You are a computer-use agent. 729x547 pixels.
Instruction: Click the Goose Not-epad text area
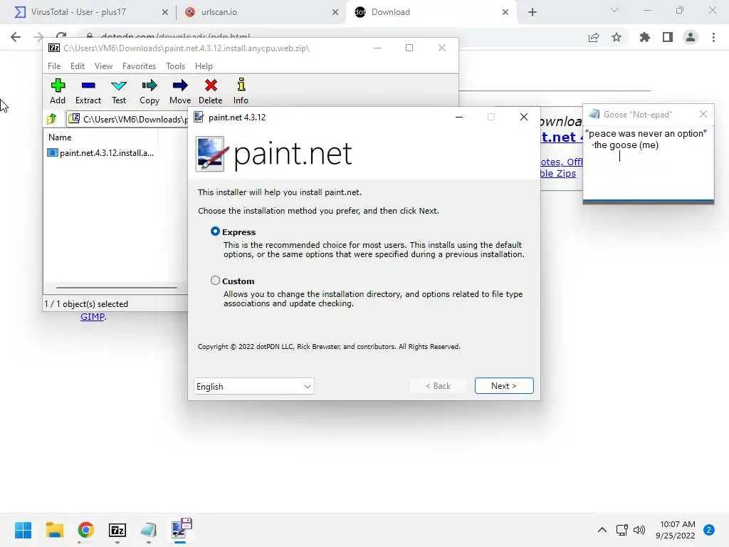(x=648, y=163)
